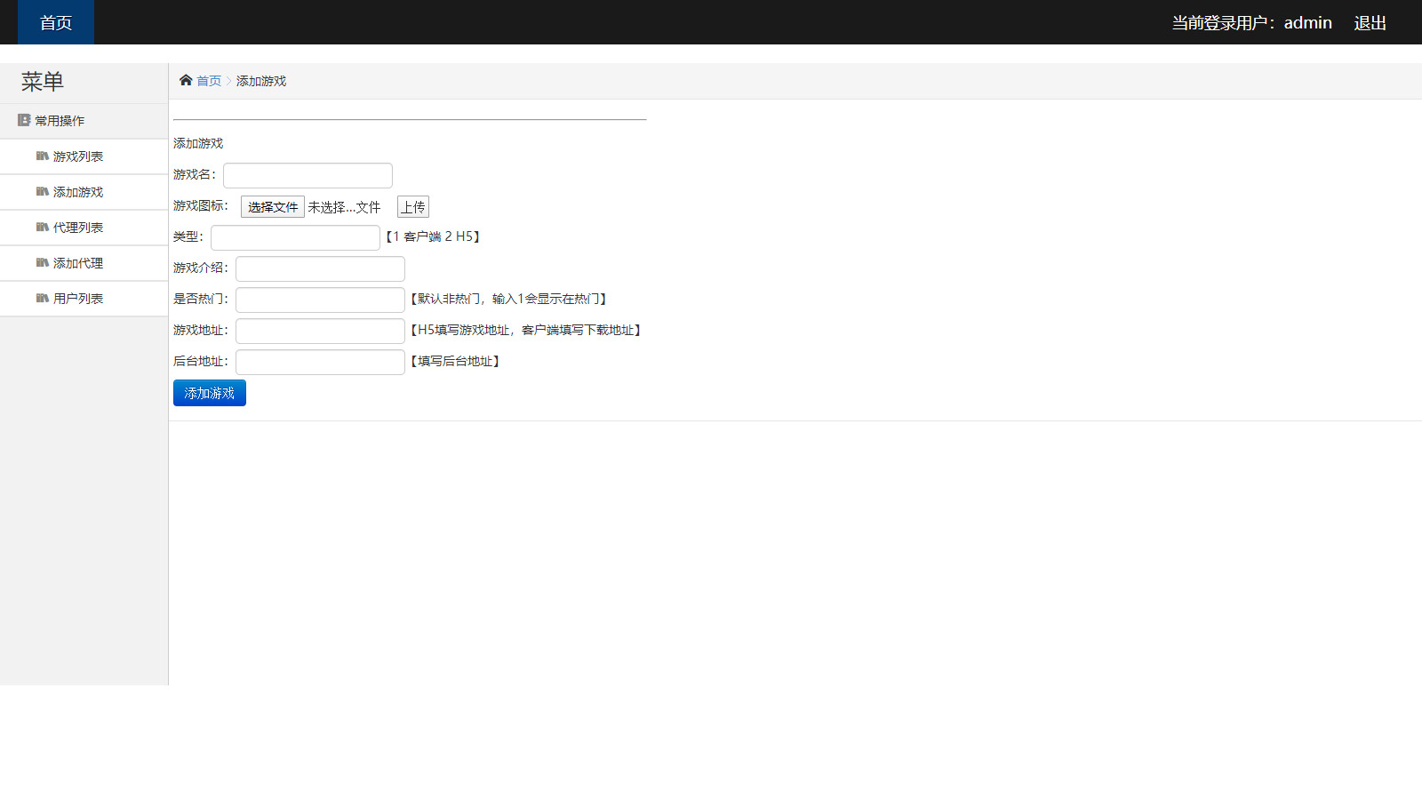
Task: Open 用户列表 from the sidebar menu
Action: [78, 298]
